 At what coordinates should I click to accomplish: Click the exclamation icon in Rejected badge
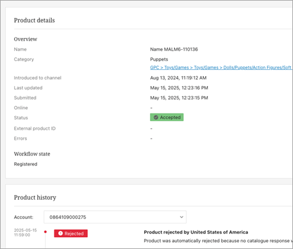click(x=61, y=233)
